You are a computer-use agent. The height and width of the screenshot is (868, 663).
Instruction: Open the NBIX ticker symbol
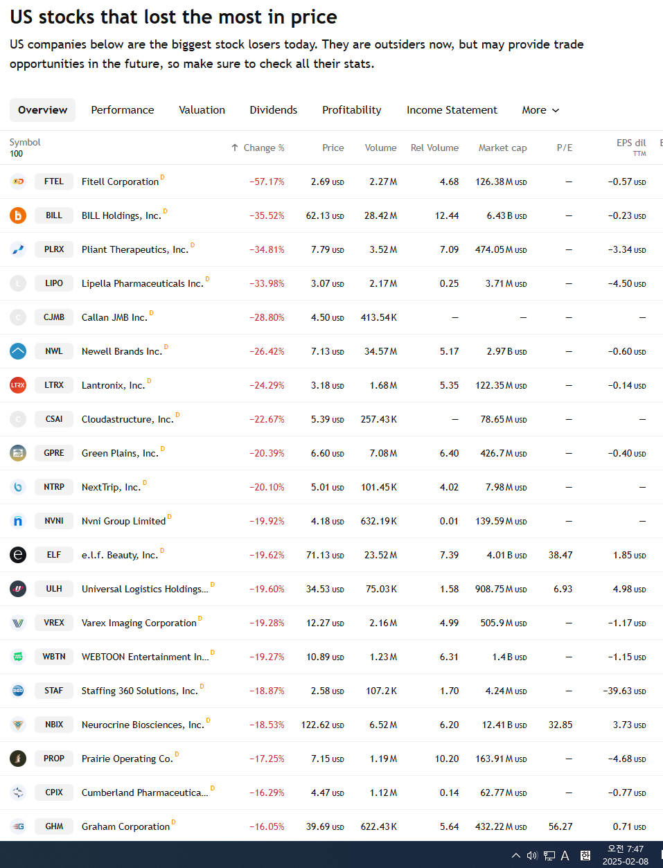(x=54, y=725)
